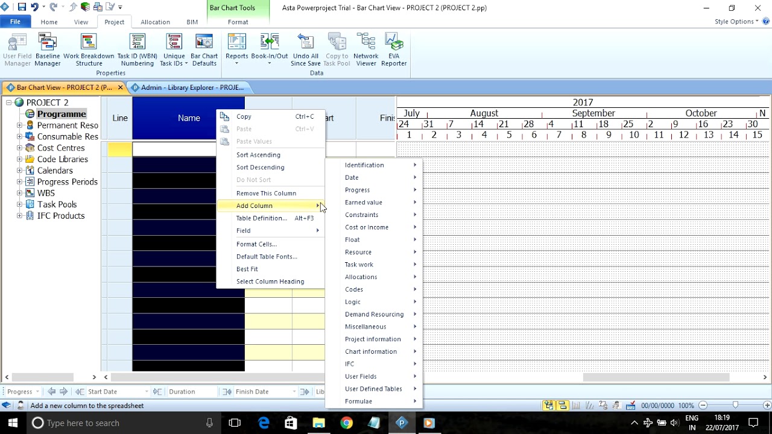The width and height of the screenshot is (772, 434).
Task: Launch the EVA Reporter
Action: coord(394,50)
